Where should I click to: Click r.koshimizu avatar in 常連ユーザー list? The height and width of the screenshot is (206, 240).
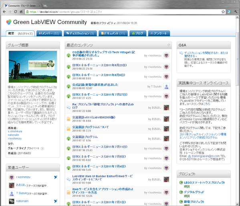coord(12,177)
